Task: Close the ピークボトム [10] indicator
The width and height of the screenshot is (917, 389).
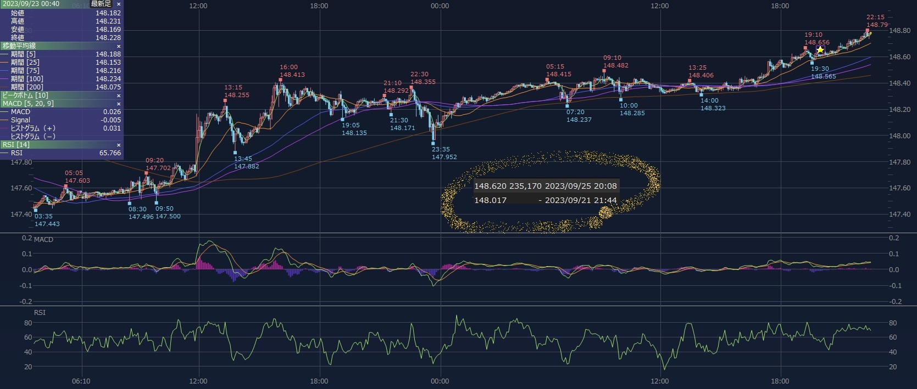Action: (x=118, y=95)
